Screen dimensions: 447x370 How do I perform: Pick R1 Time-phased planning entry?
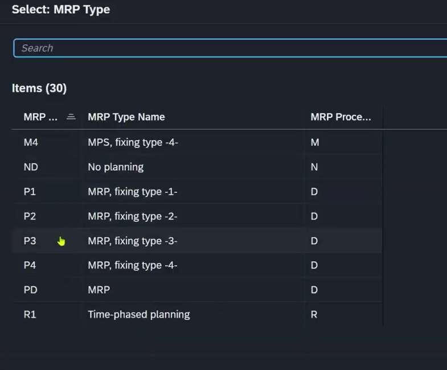(197, 314)
